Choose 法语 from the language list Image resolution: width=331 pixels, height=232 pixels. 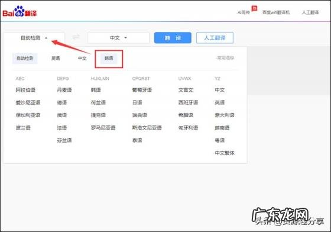[x=62, y=128]
